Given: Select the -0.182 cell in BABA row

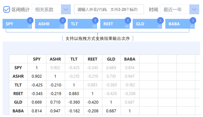Looking at the screenshot, I should click(74, 111).
